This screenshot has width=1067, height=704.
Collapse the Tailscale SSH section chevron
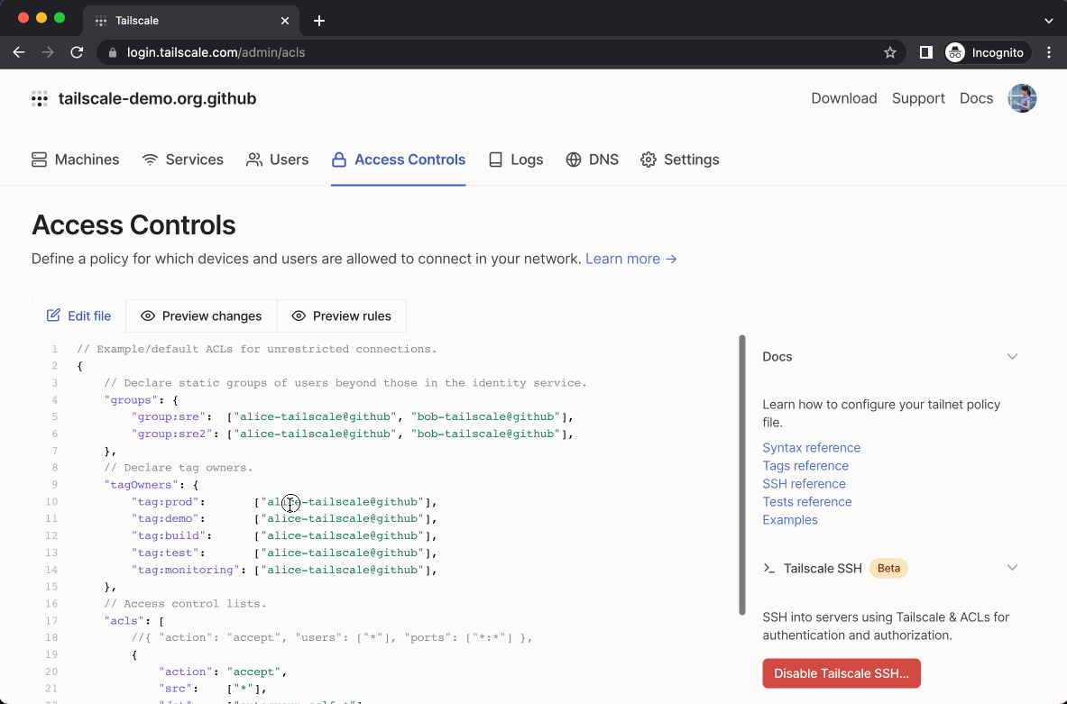(1012, 568)
